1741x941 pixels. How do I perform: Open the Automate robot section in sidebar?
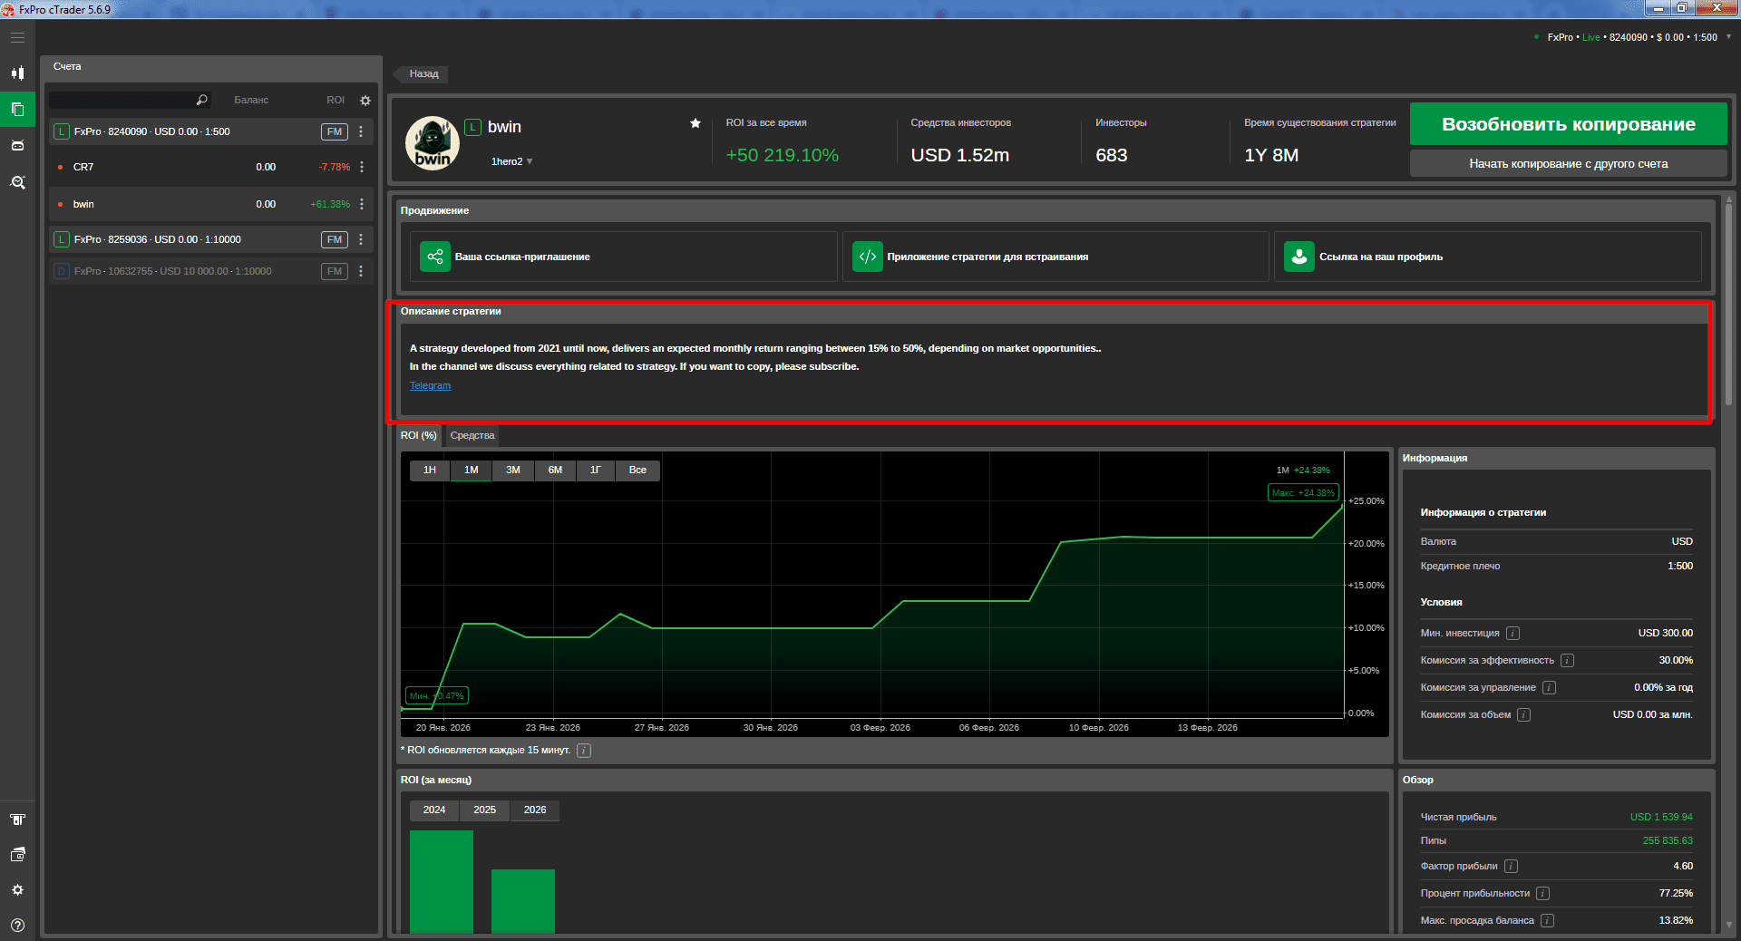click(x=17, y=146)
